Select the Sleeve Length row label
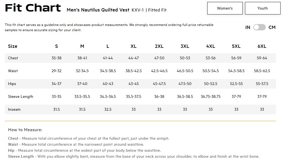 (21, 96)
